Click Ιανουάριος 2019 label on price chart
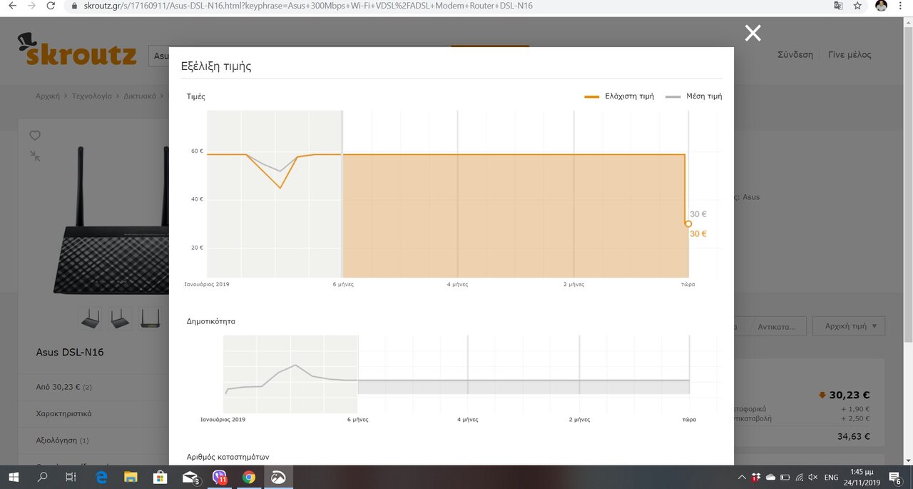Image resolution: width=913 pixels, height=489 pixels. (x=208, y=284)
